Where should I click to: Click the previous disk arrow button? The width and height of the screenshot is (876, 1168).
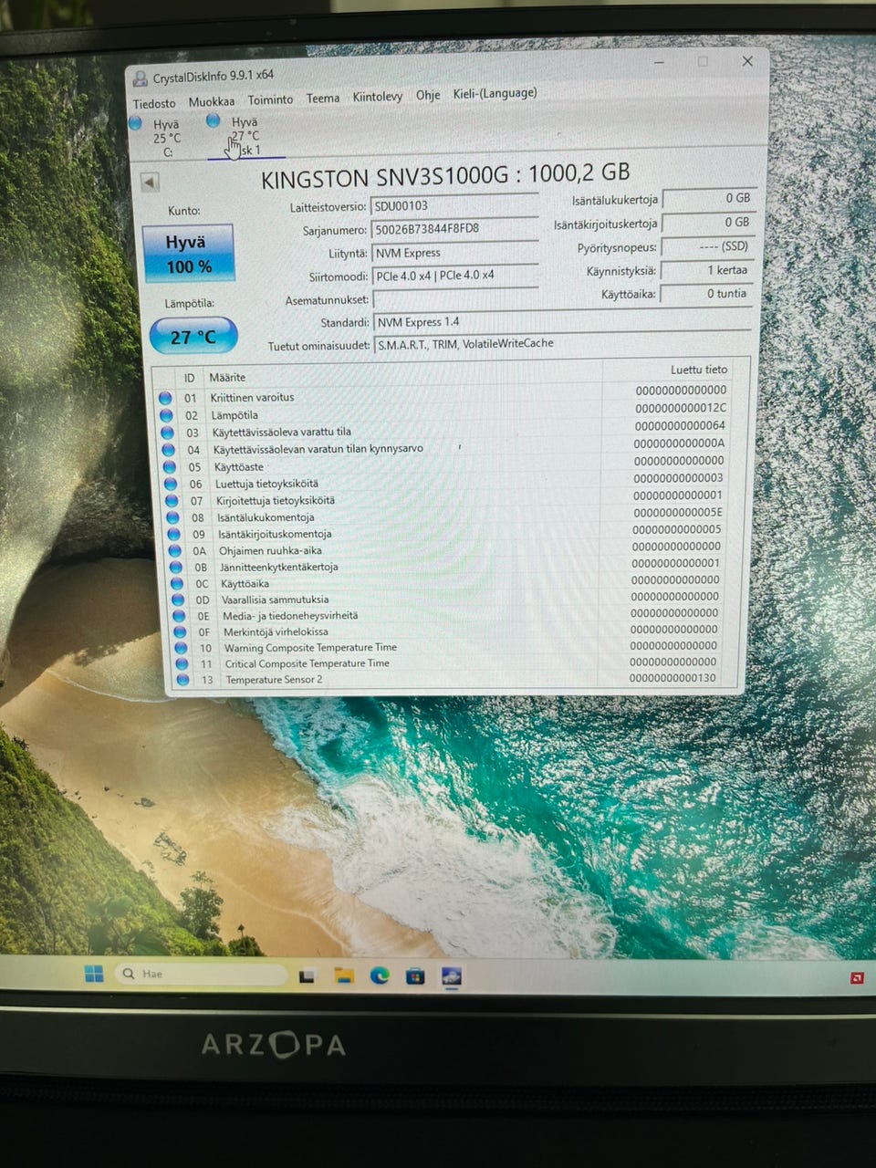(x=150, y=182)
